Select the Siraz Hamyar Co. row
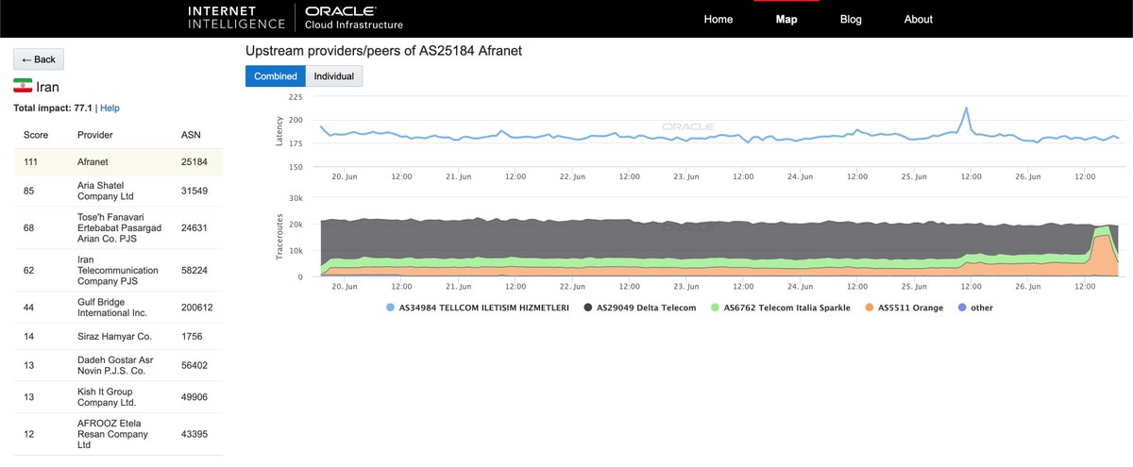The width and height of the screenshot is (1133, 467). (118, 336)
